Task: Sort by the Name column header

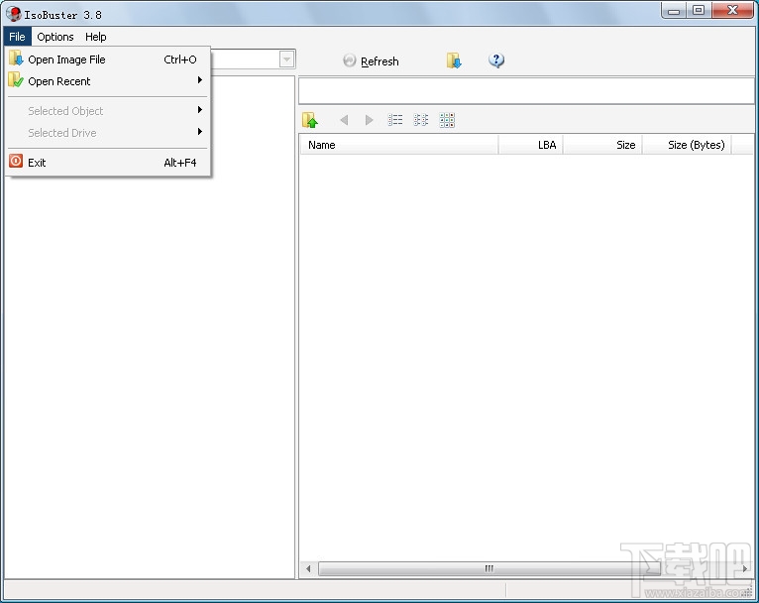Action: pyautogui.click(x=399, y=145)
